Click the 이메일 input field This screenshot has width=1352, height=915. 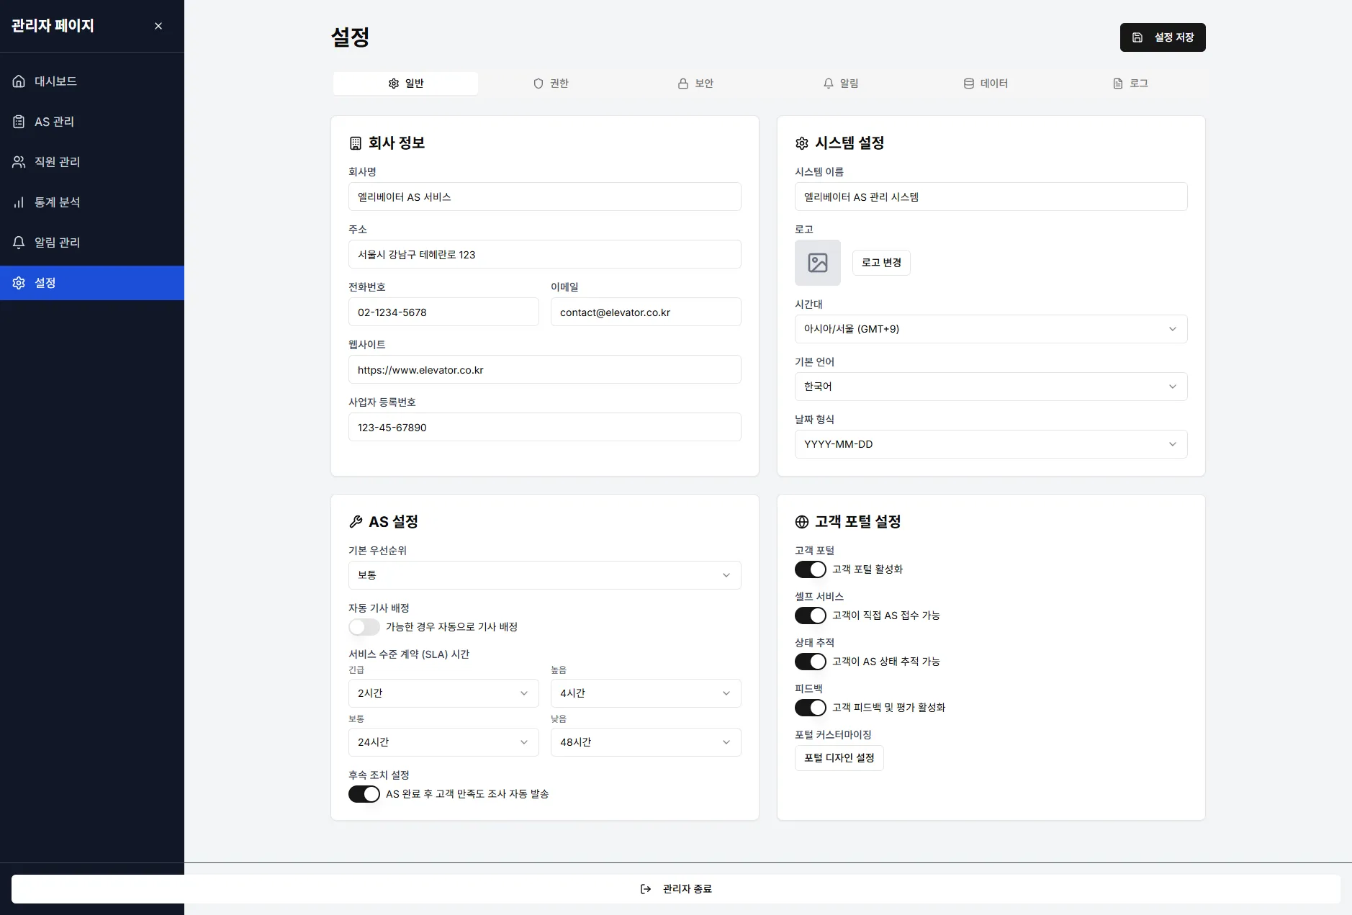point(646,312)
